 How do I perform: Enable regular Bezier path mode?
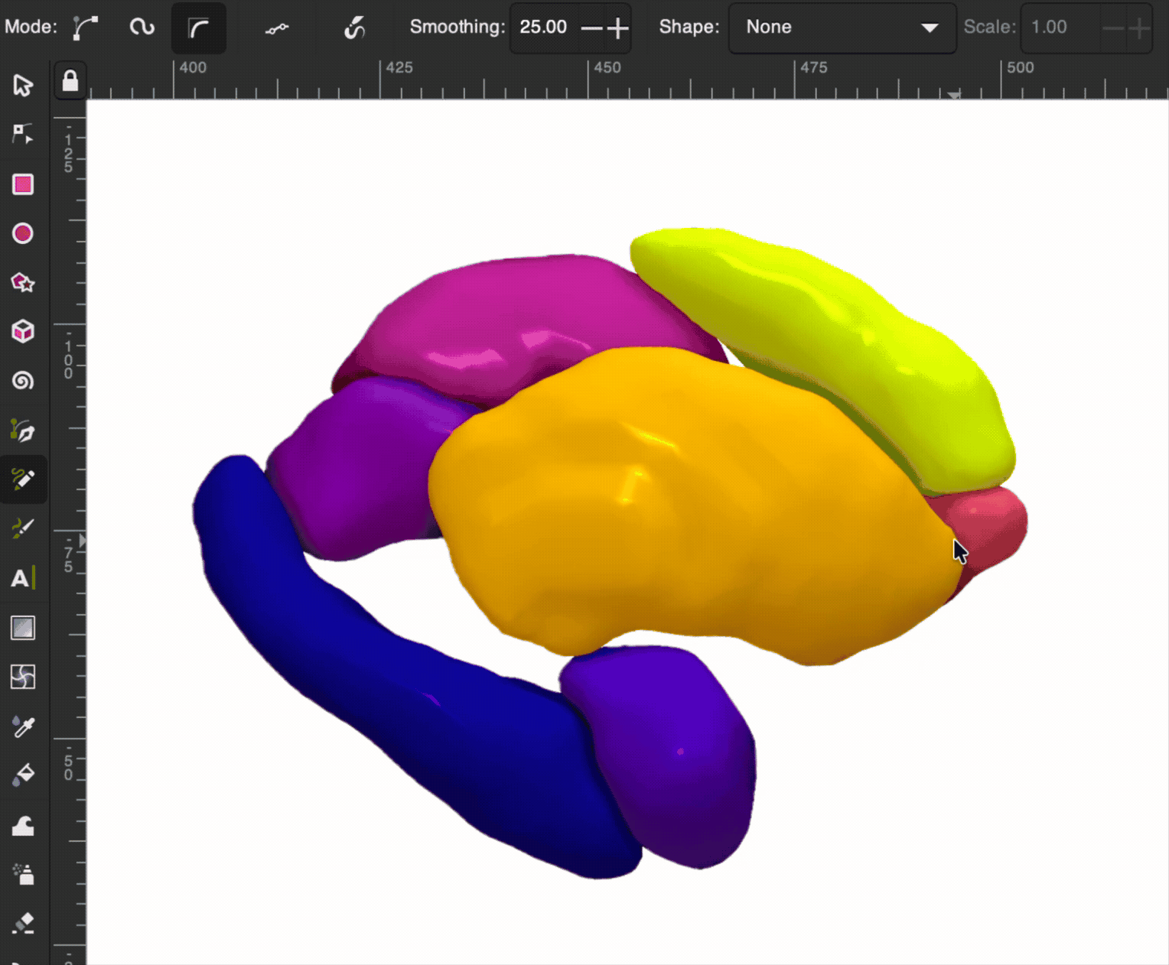[x=85, y=28]
